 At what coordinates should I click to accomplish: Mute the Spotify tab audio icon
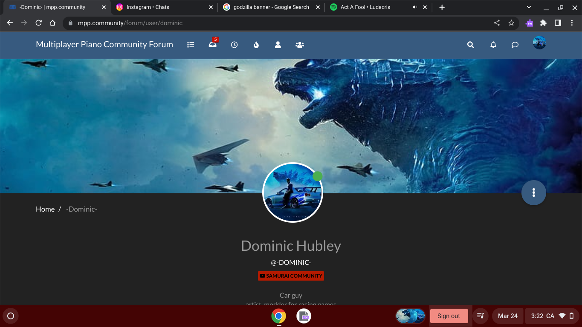(415, 7)
